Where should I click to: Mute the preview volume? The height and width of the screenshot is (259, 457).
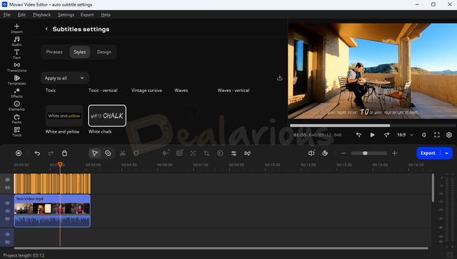424,135
